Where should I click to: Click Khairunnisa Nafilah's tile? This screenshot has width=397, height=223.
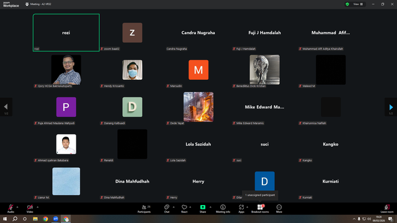tap(331, 107)
